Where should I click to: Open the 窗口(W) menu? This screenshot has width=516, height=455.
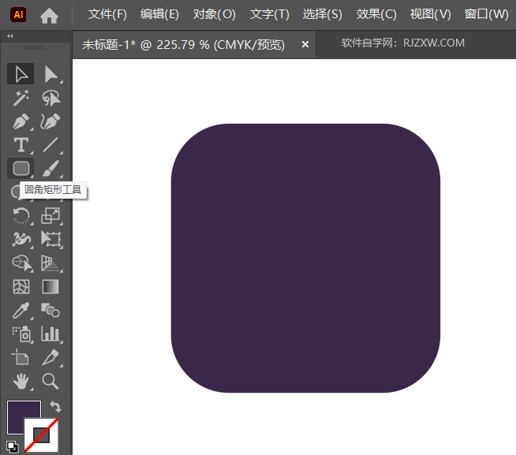[486, 14]
